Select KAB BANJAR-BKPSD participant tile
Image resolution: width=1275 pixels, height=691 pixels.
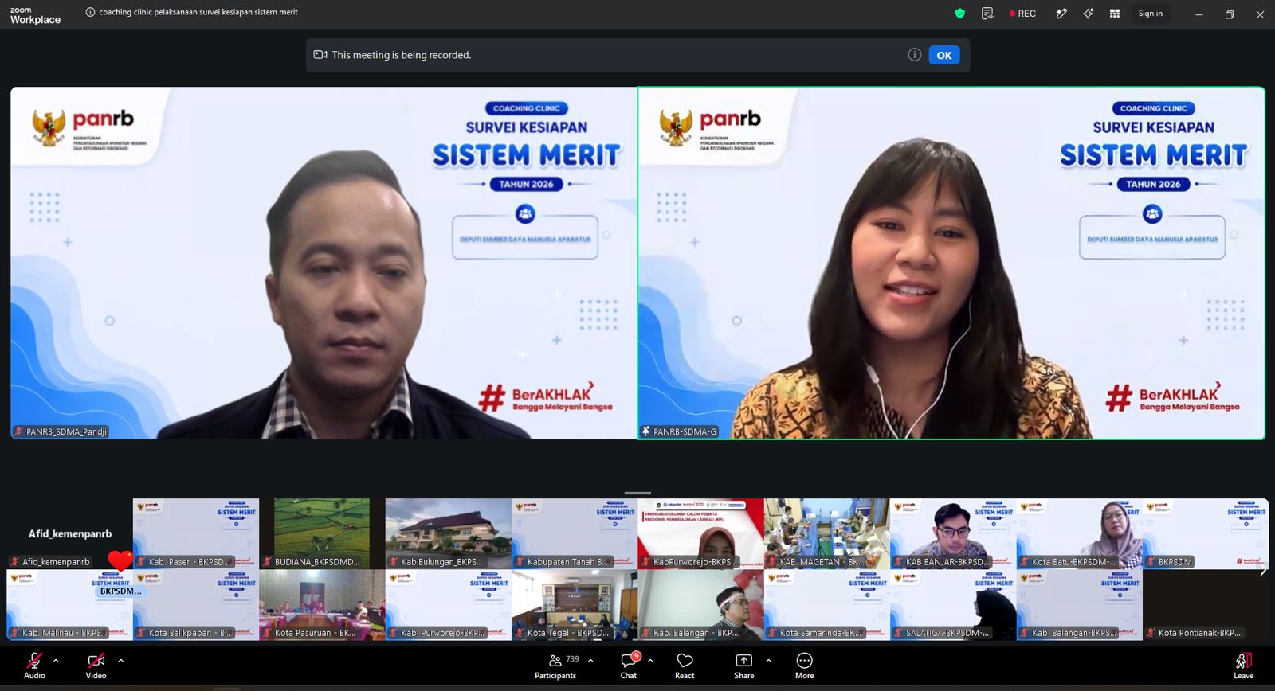(953, 533)
